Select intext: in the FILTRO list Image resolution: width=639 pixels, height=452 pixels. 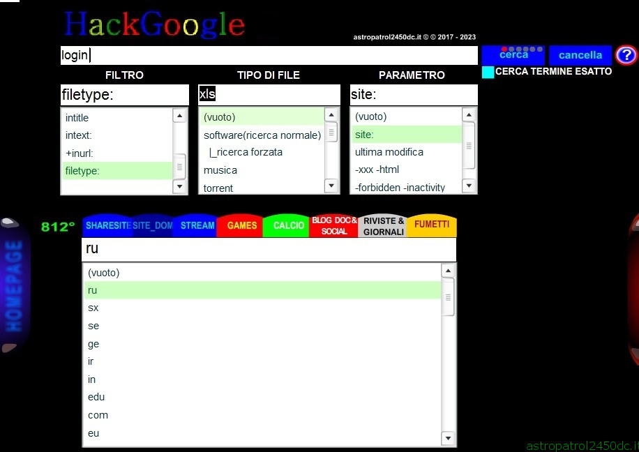(x=117, y=135)
